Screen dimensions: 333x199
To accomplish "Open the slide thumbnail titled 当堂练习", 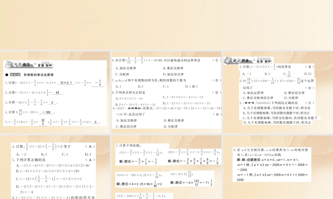I will 55,93.
